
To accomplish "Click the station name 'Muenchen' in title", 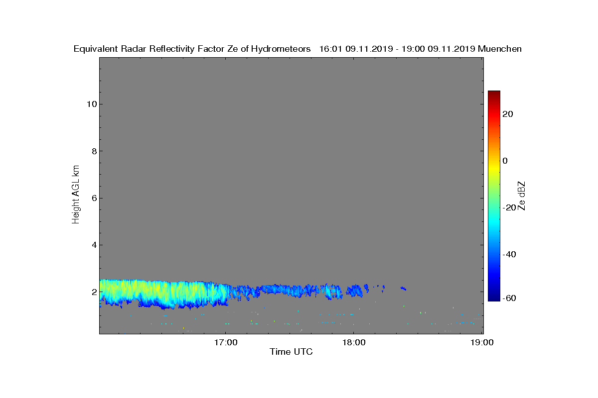I will (x=500, y=49).
